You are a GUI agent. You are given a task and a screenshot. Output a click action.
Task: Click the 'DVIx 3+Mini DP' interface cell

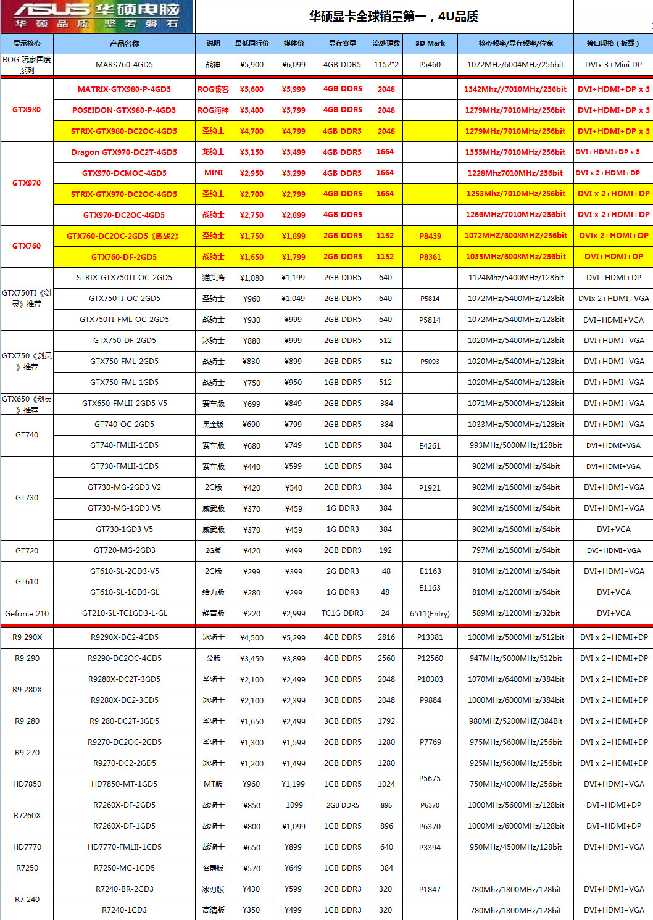[x=613, y=65]
